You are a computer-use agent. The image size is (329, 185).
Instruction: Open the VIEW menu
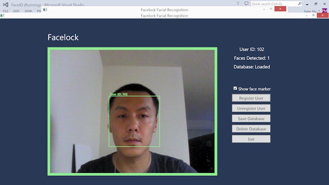(28, 11)
